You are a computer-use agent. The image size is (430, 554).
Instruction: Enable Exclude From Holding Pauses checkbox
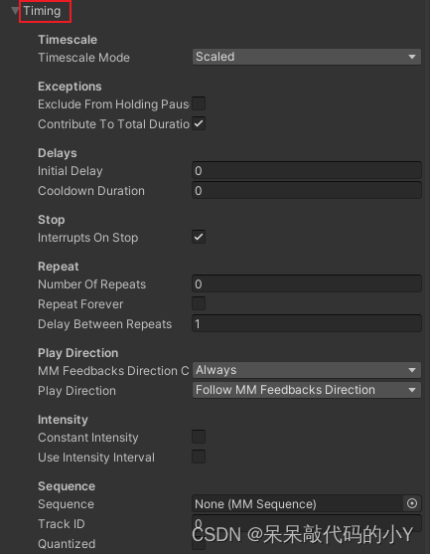(199, 103)
